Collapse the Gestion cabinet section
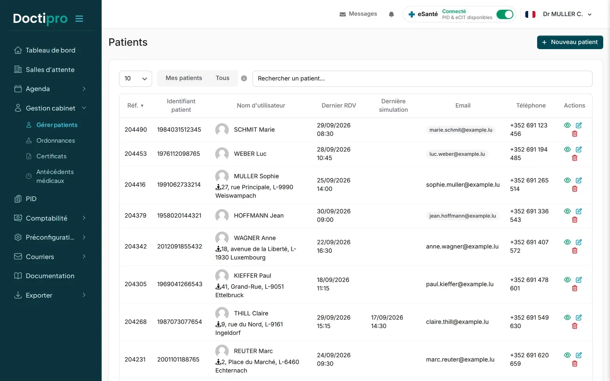 [x=51, y=108]
